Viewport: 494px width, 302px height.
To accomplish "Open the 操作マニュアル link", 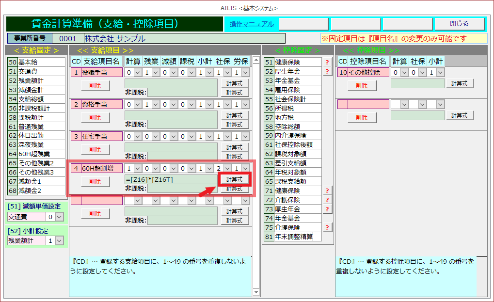I will (251, 24).
